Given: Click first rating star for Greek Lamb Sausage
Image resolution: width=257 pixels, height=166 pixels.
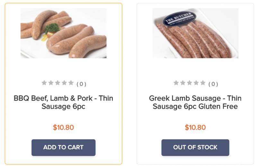Looking at the screenshot, I should (x=176, y=83).
